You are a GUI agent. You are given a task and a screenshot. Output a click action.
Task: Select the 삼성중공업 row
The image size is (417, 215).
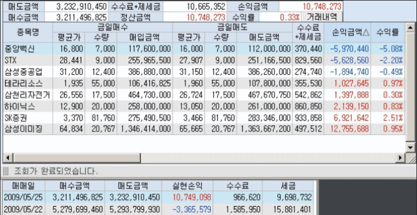coord(204,72)
